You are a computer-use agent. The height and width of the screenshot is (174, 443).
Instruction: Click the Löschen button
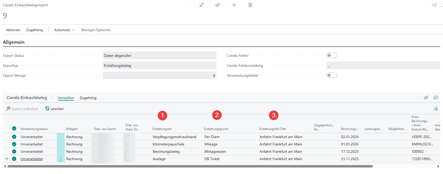(x=54, y=109)
